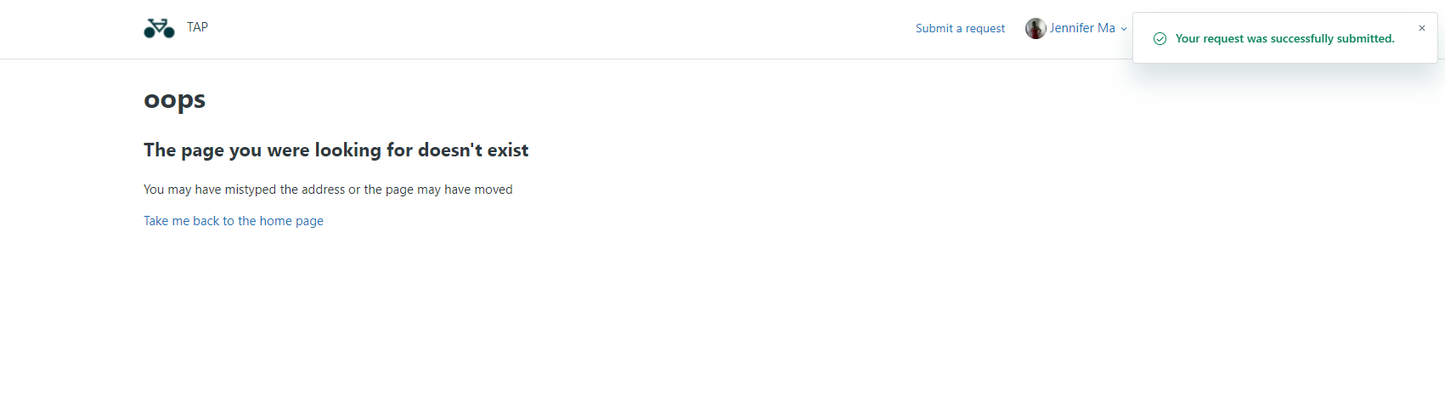Viewport: 1445px width, 419px height.
Task: Click the TAP brand name
Action: click(197, 27)
